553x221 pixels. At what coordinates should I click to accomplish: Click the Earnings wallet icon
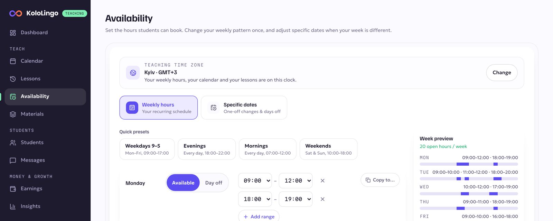coord(13,189)
